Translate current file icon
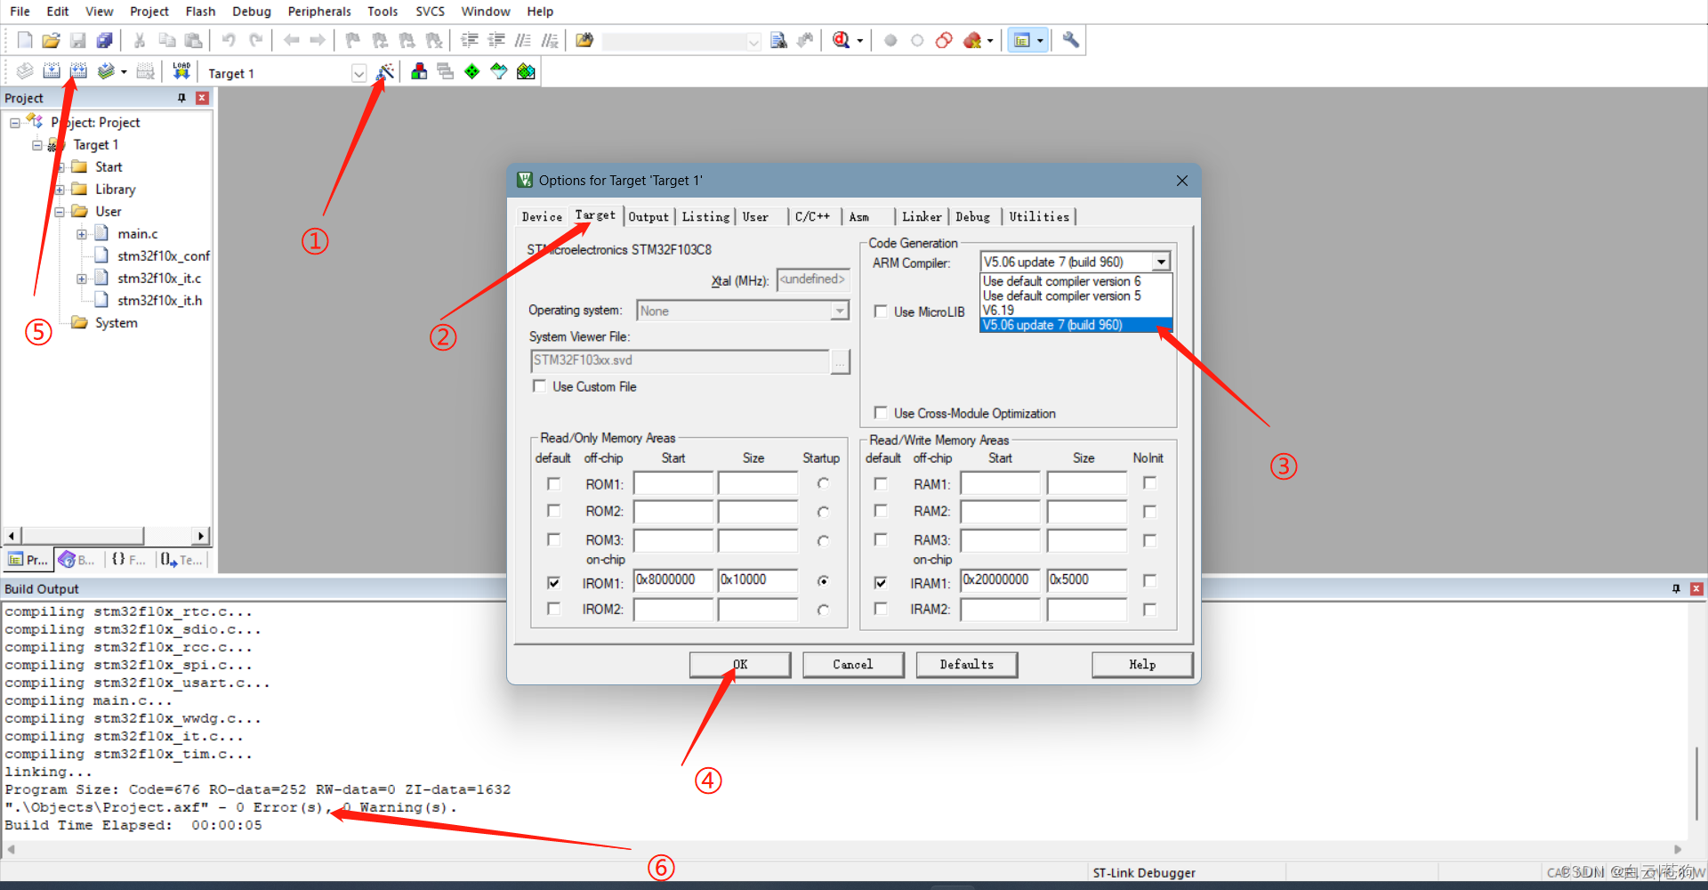 click(x=25, y=71)
